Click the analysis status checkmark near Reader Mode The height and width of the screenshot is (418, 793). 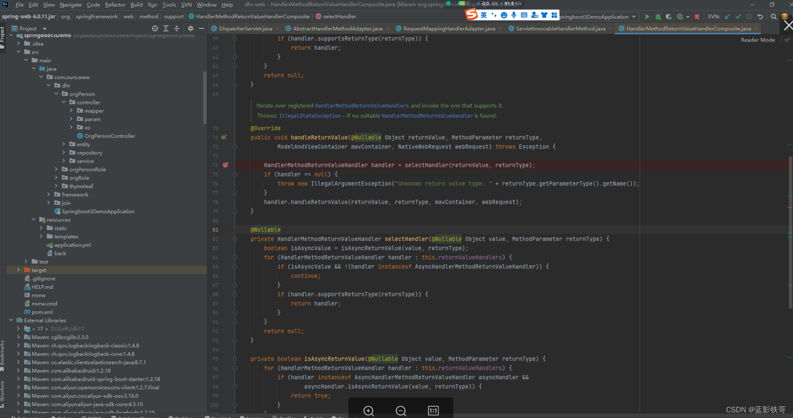787,40
